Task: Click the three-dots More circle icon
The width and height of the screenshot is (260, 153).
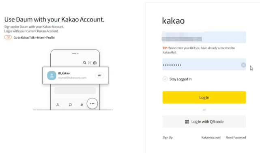Action: point(92,103)
